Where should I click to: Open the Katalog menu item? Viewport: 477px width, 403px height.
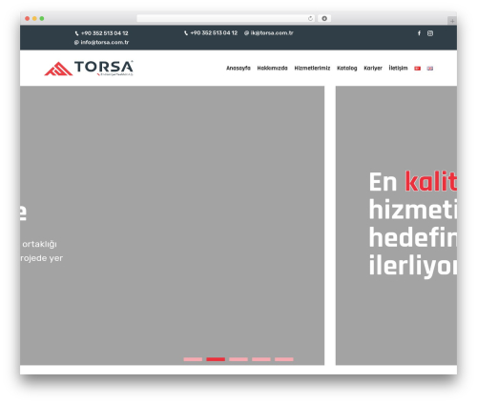point(347,68)
